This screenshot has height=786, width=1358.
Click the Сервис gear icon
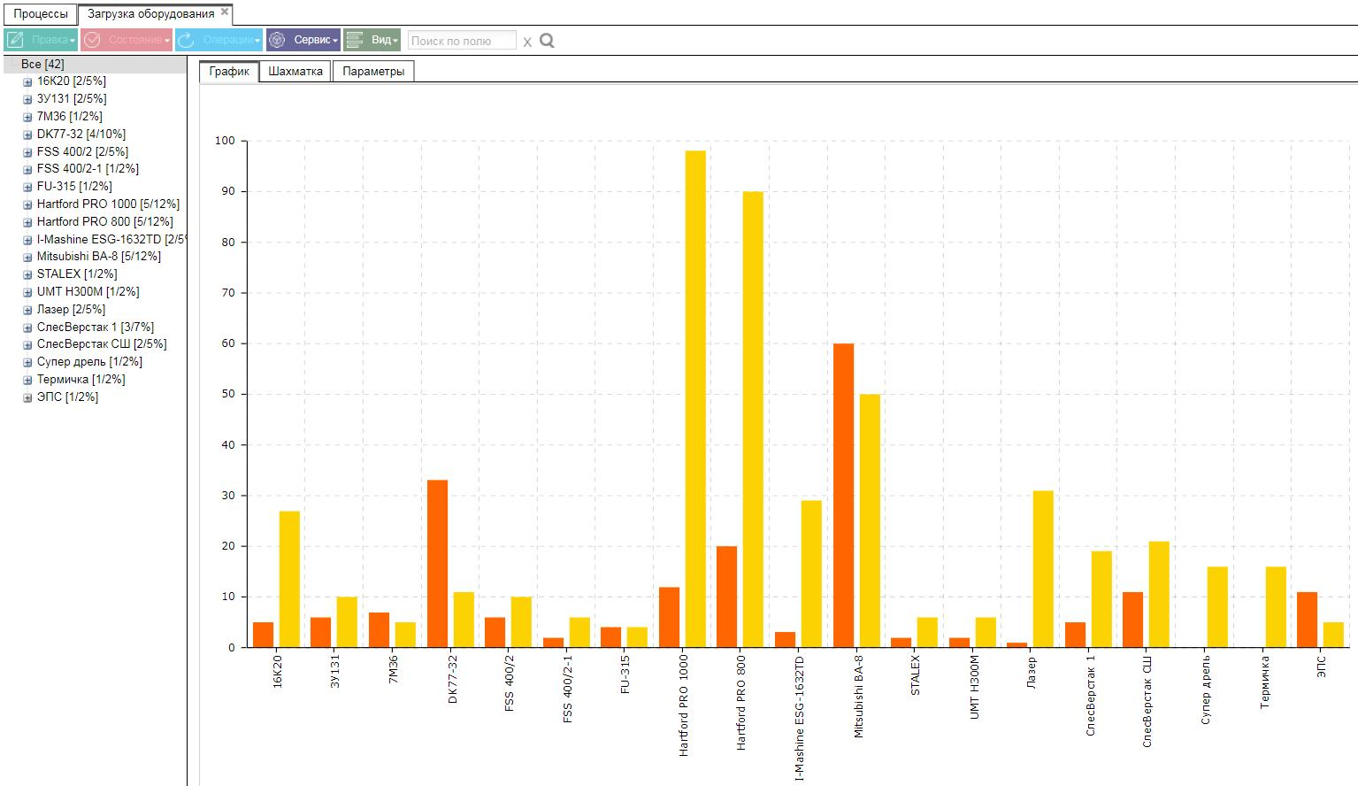[x=277, y=40]
